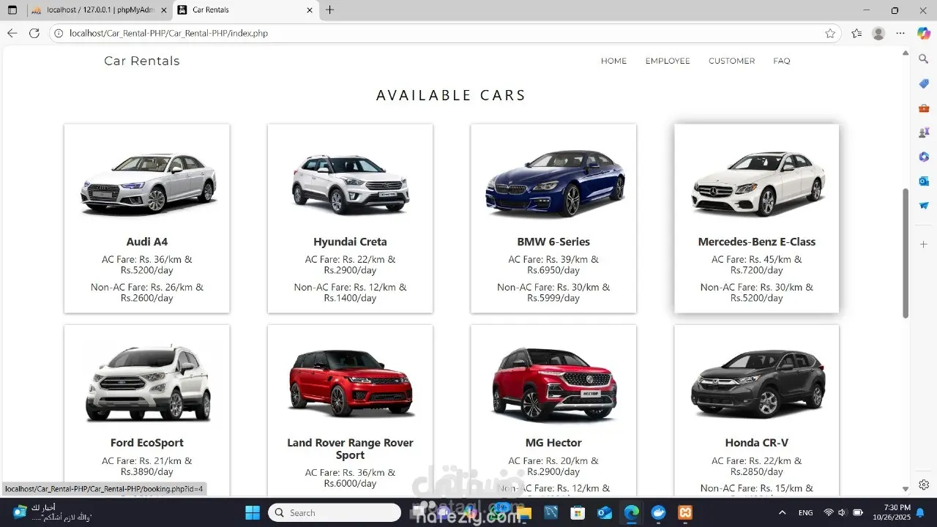The height and width of the screenshot is (527, 937).
Task: Open Games icon in the Edge sidebar
Action: pos(924,132)
